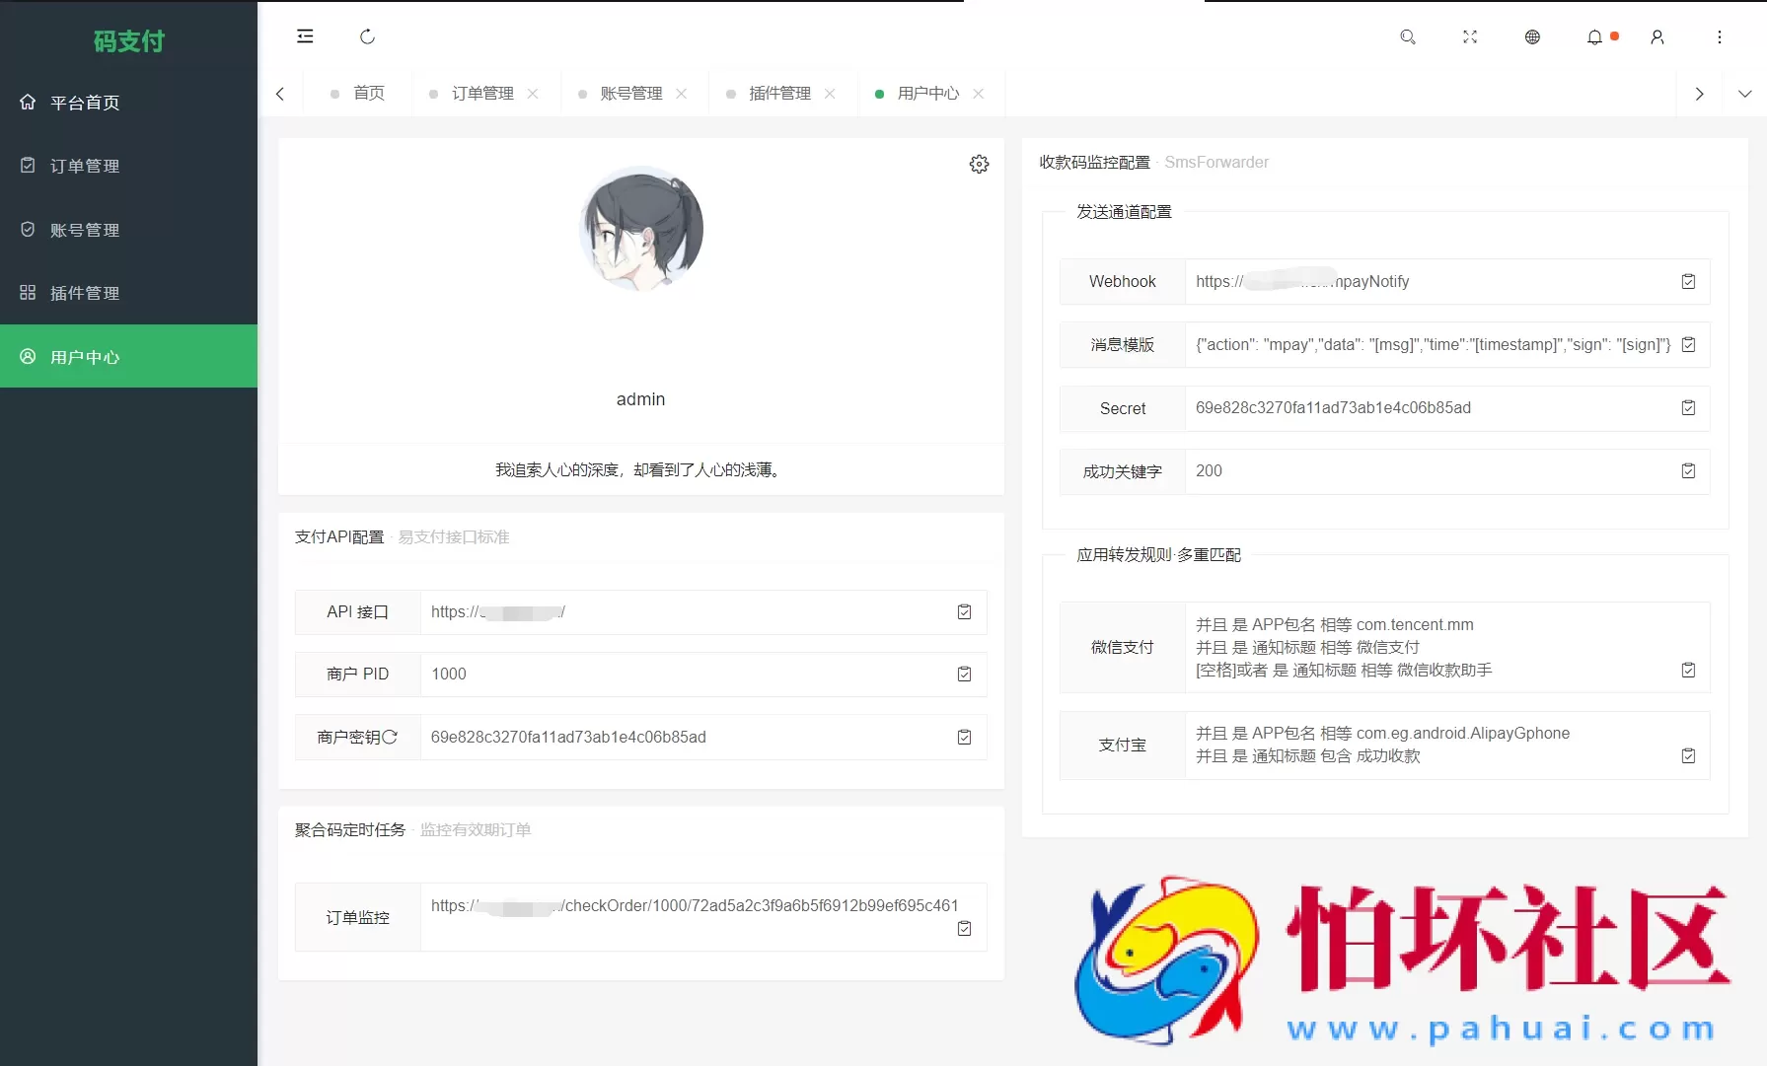Check the notification bell

tap(1595, 36)
